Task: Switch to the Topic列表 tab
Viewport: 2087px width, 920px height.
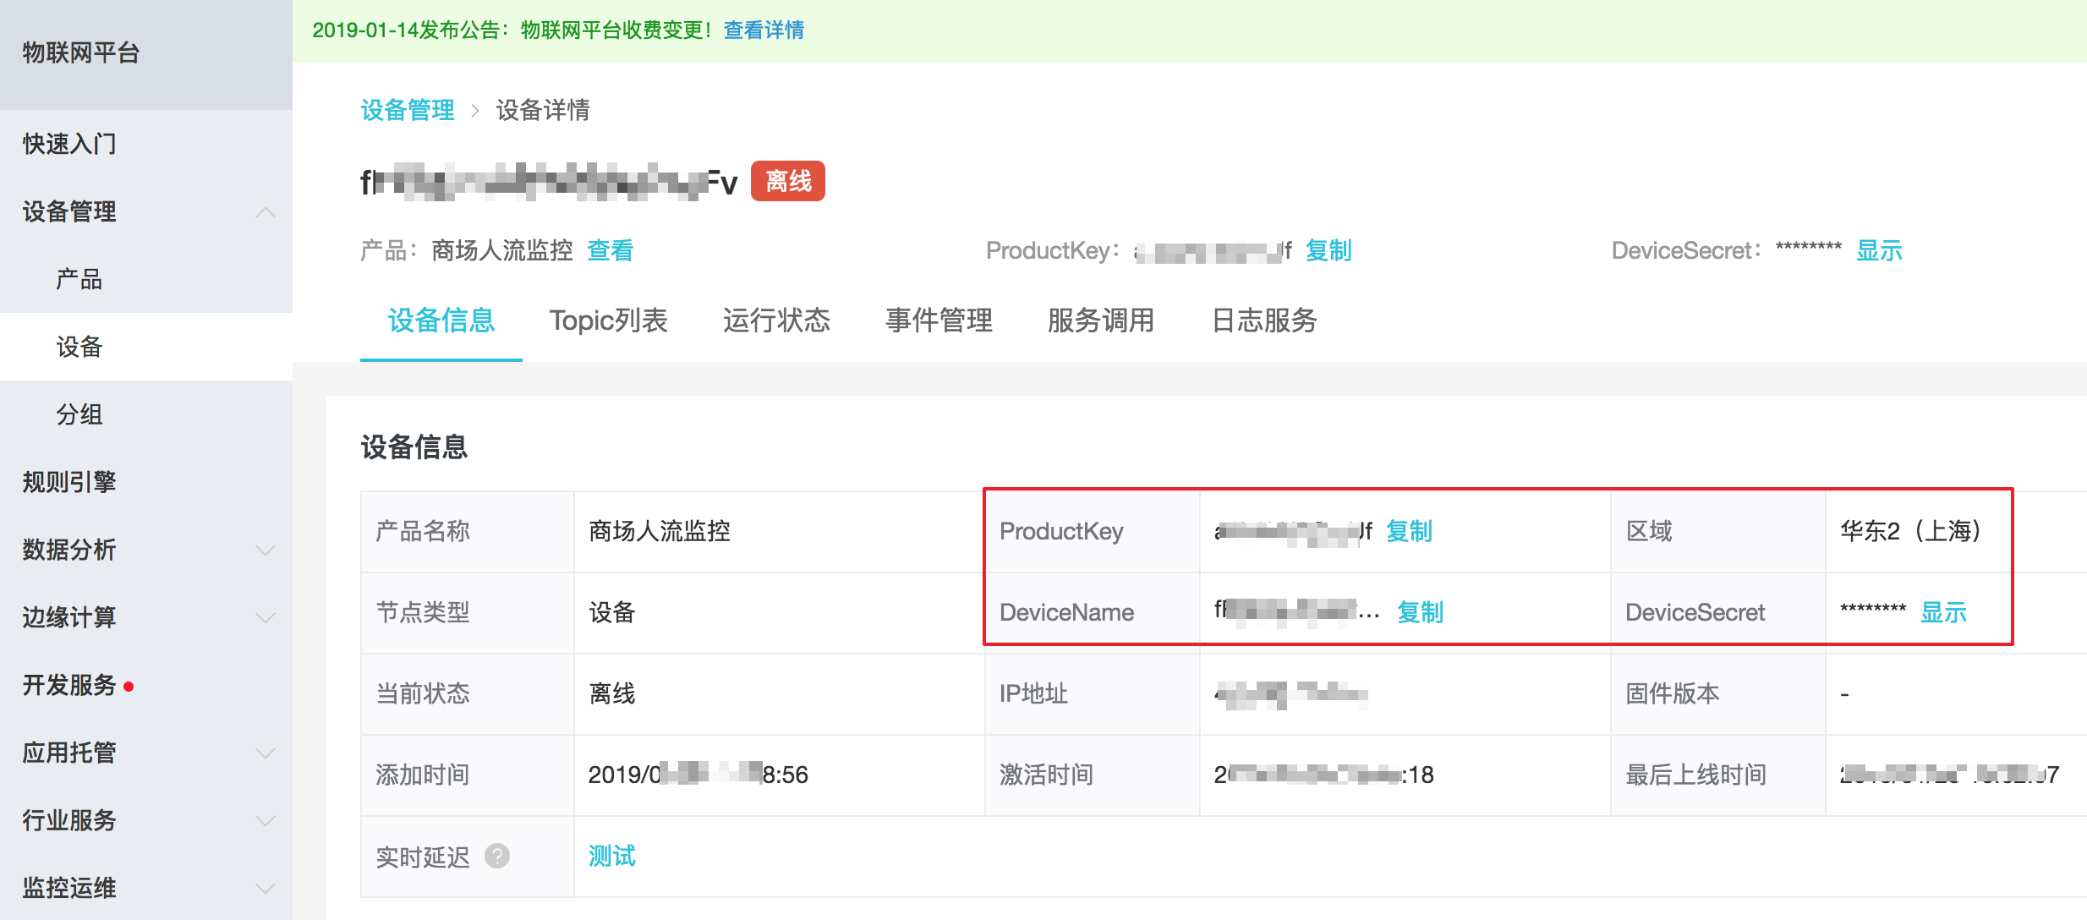Action: tap(608, 320)
